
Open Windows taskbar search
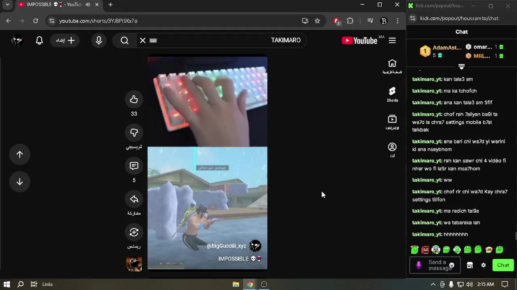point(21,284)
